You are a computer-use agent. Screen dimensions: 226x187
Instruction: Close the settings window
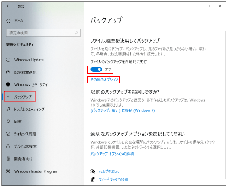tap(220, 6)
